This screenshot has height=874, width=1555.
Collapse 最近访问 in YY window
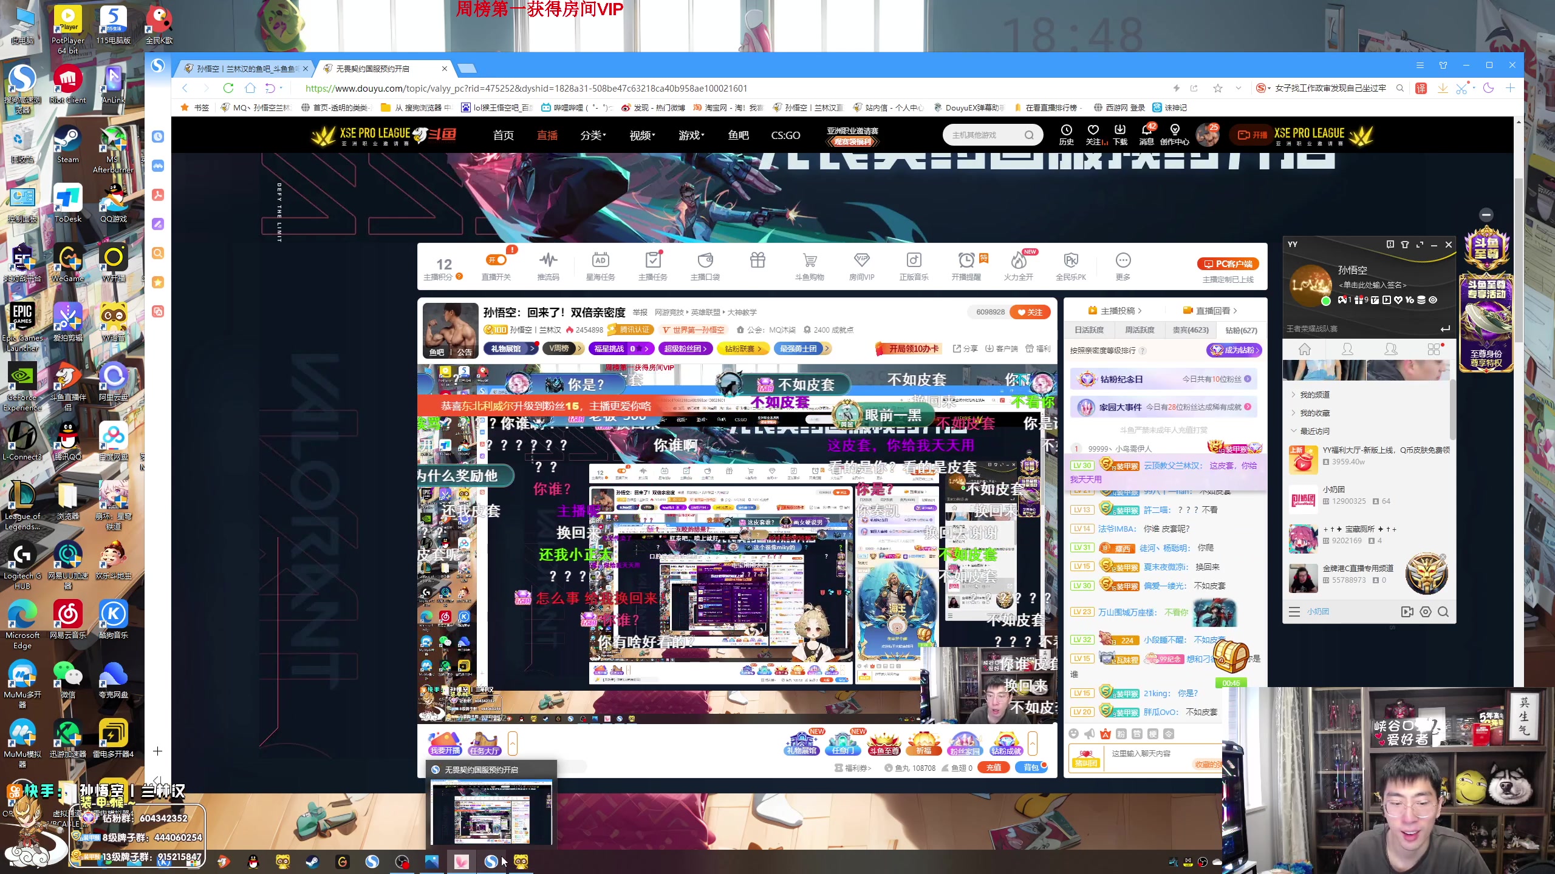[x=1314, y=431]
